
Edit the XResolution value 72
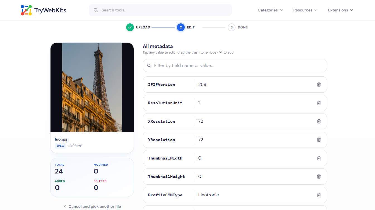pos(201,121)
